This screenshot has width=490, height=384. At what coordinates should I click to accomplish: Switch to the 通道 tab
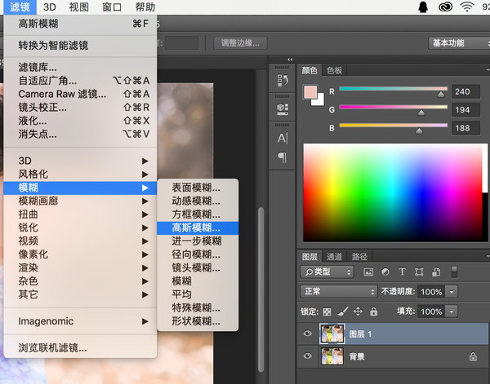(x=336, y=256)
